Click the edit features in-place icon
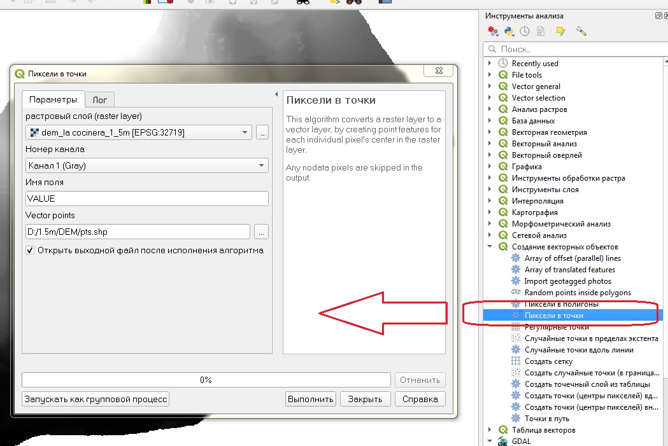Screen dimensions: 668x446 [x=561, y=31]
